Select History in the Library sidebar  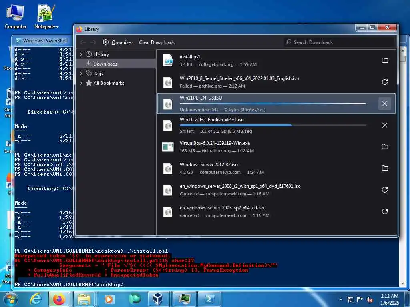101,54
